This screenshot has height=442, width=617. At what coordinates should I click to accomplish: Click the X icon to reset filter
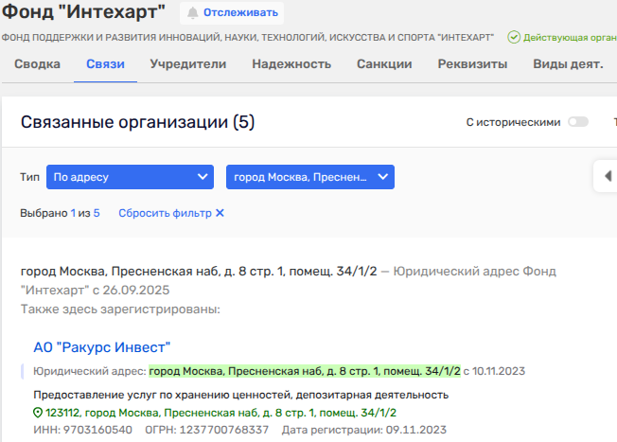coord(220,213)
